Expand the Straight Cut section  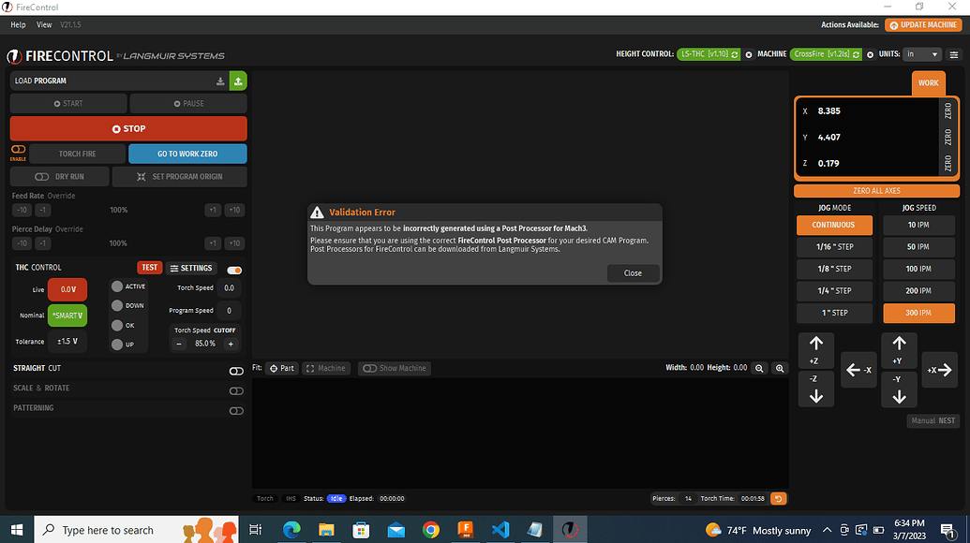point(236,371)
